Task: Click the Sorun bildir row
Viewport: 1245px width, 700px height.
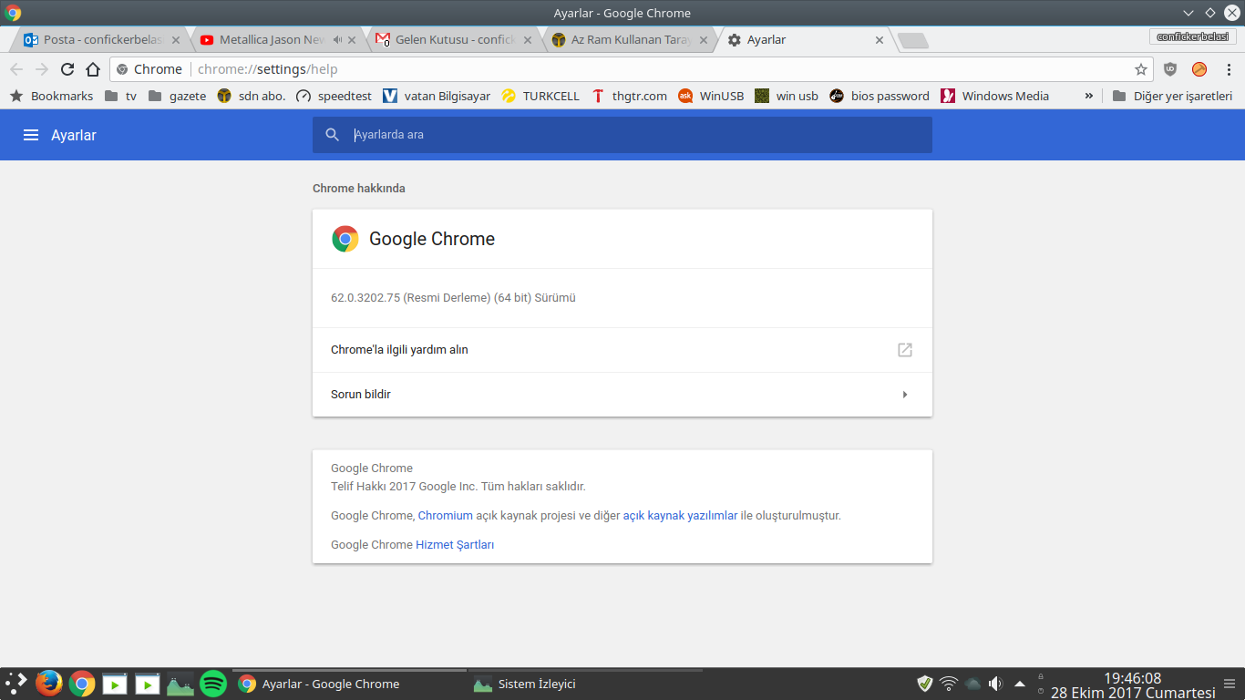Action: pyautogui.click(x=622, y=395)
